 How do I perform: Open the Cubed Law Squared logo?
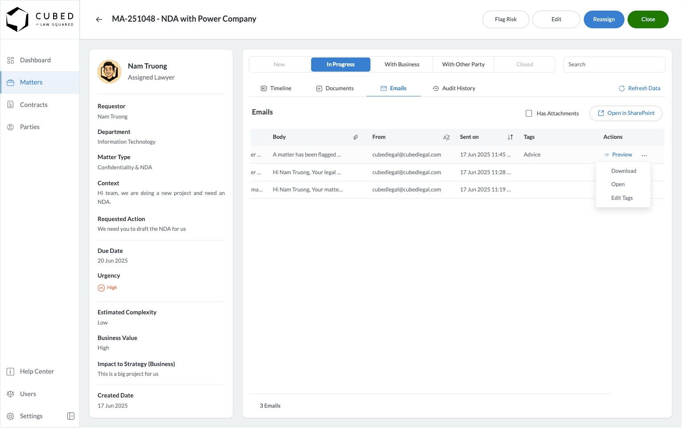pyautogui.click(x=40, y=19)
